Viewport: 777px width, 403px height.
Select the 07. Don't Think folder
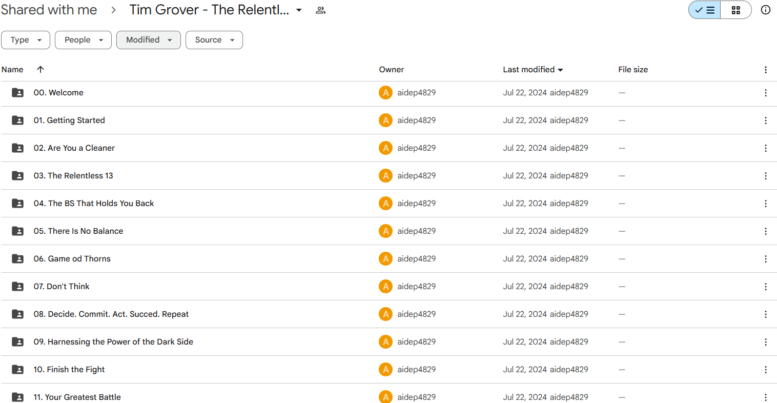pos(62,287)
